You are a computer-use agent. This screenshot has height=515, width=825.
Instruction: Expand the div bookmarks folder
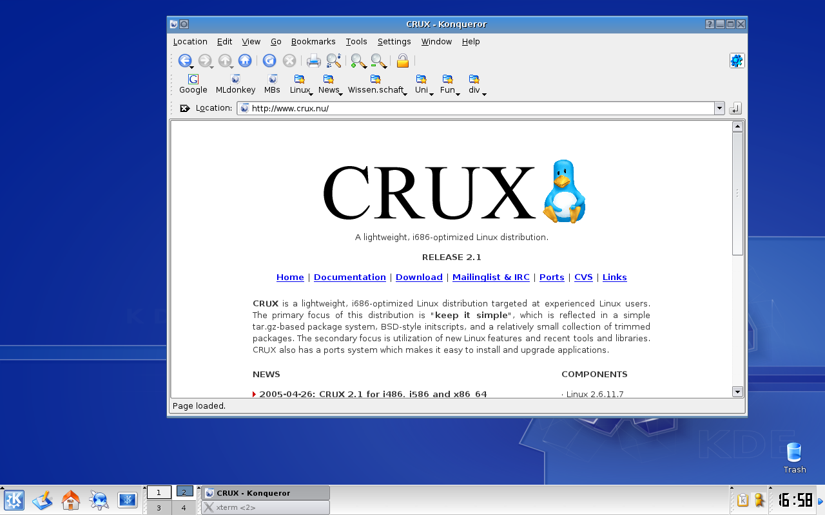pyautogui.click(x=477, y=84)
